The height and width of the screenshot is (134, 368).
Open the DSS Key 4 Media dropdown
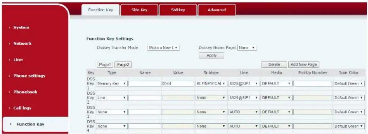tap(276, 126)
